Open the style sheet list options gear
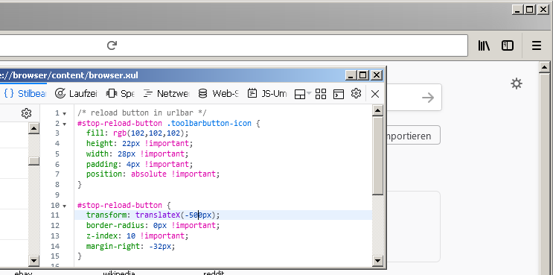This screenshot has width=553, height=275. click(x=27, y=113)
